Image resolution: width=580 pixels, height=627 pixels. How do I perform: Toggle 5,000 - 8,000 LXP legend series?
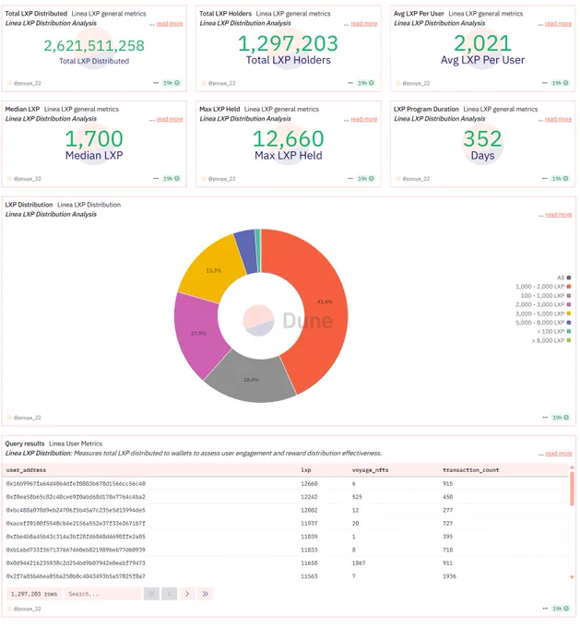click(x=543, y=323)
